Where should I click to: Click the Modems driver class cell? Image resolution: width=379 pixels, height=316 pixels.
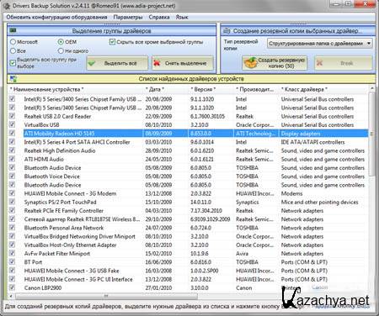pos(291,193)
